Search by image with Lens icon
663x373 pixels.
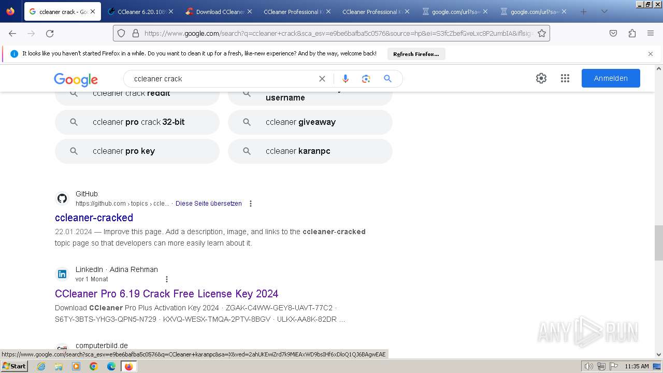tap(366, 79)
